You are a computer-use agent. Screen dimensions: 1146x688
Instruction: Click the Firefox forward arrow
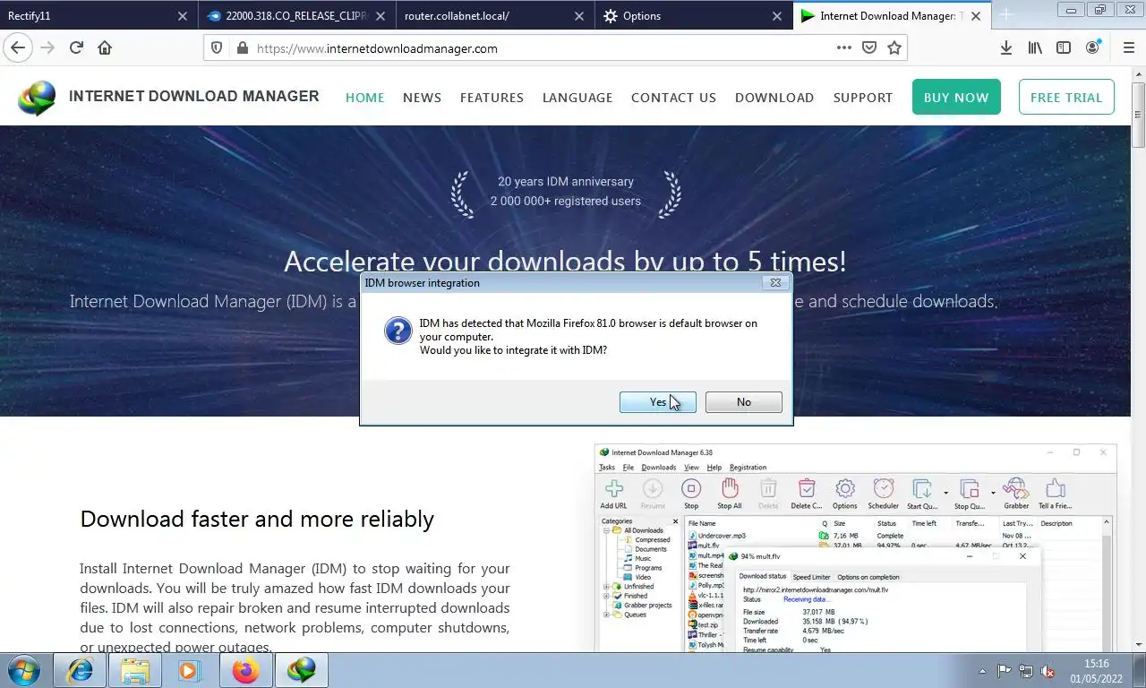(x=47, y=48)
